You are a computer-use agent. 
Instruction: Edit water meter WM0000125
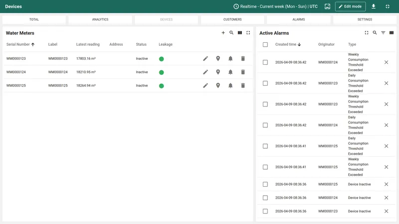point(205,86)
